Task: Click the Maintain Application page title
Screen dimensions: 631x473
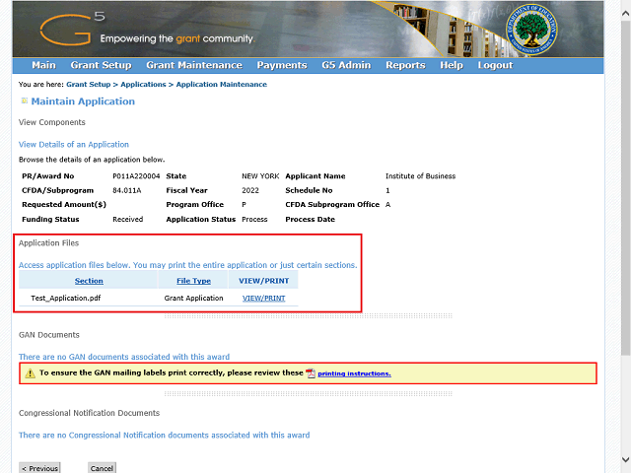Action: pyautogui.click(x=83, y=101)
